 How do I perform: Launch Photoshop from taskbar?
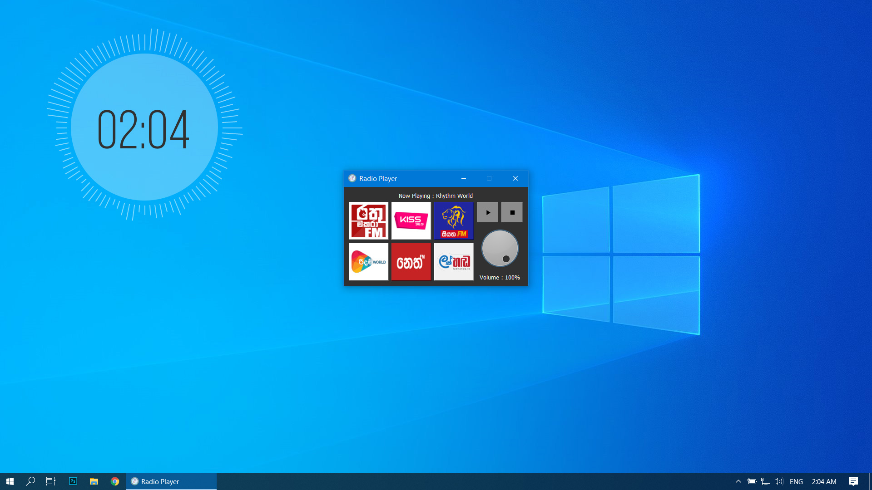[73, 481]
